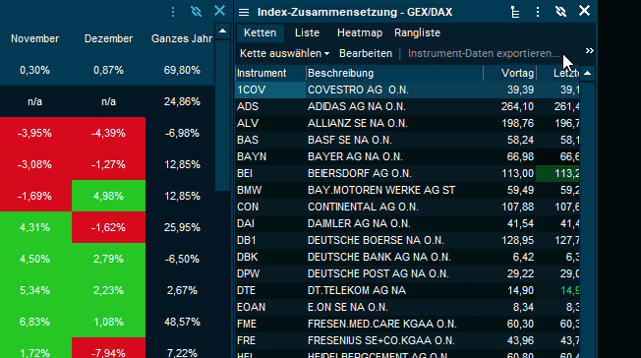Click the Ganzes Jahr column header
This screenshot has height=358, width=641.
tap(182, 39)
